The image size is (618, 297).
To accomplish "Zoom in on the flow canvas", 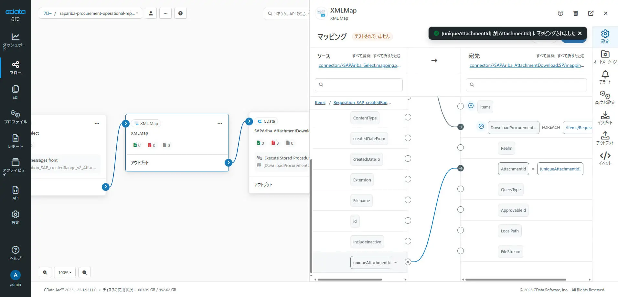I will [x=45, y=272].
